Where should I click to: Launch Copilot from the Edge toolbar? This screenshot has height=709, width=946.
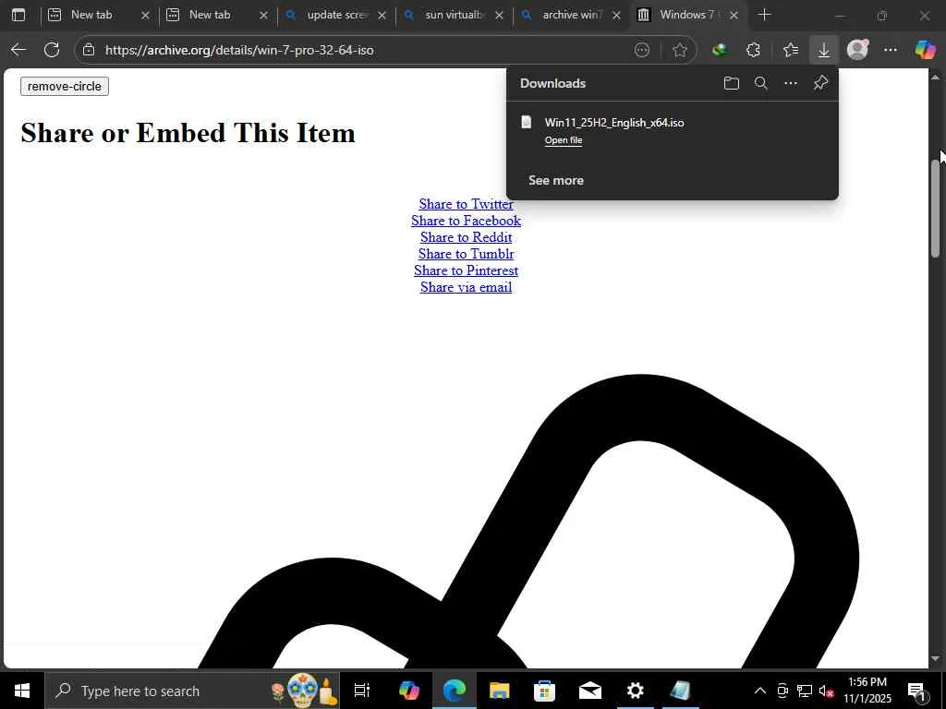pyautogui.click(x=925, y=50)
